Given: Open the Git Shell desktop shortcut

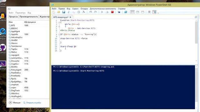Looking at the screenshot, I should coord(3,65).
